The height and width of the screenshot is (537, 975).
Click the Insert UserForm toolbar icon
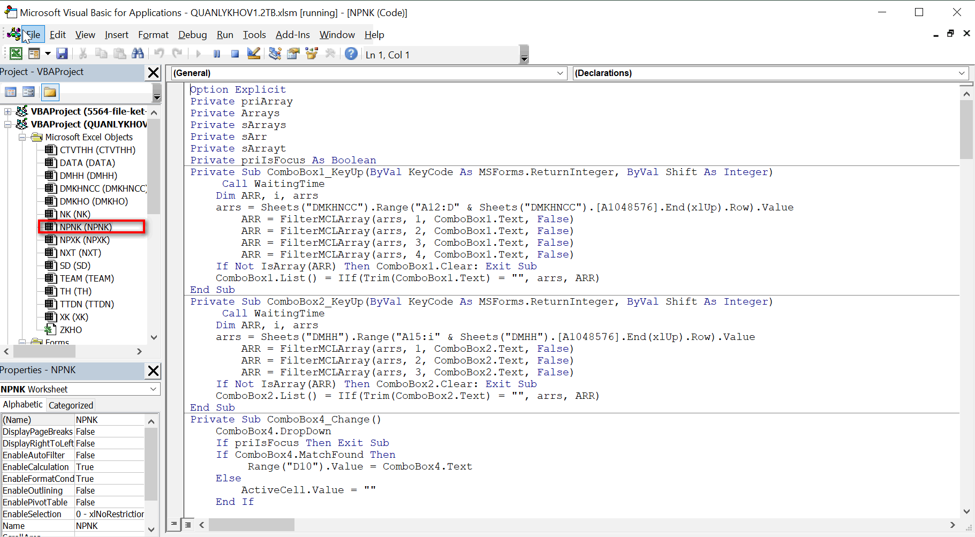tap(34, 54)
